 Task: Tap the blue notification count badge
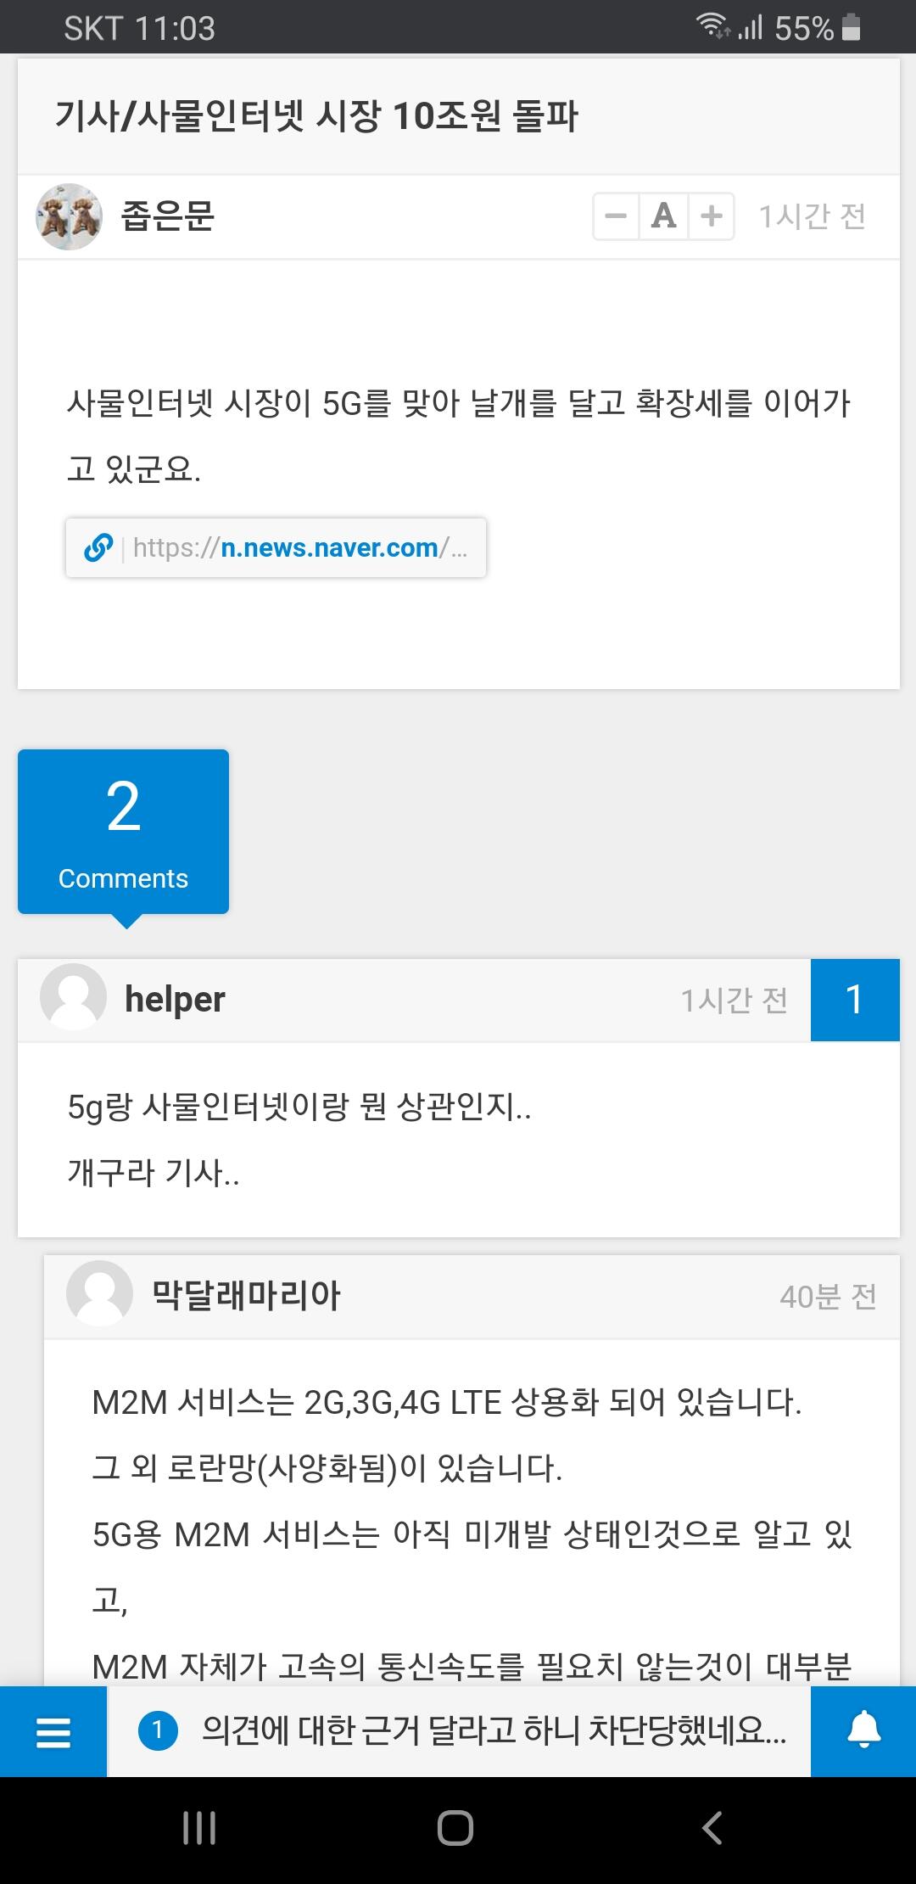tap(157, 1730)
